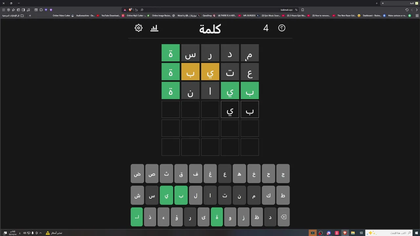Open the Online Image Resize bookmark
Viewport: 420px width, 236px height.
163,15
